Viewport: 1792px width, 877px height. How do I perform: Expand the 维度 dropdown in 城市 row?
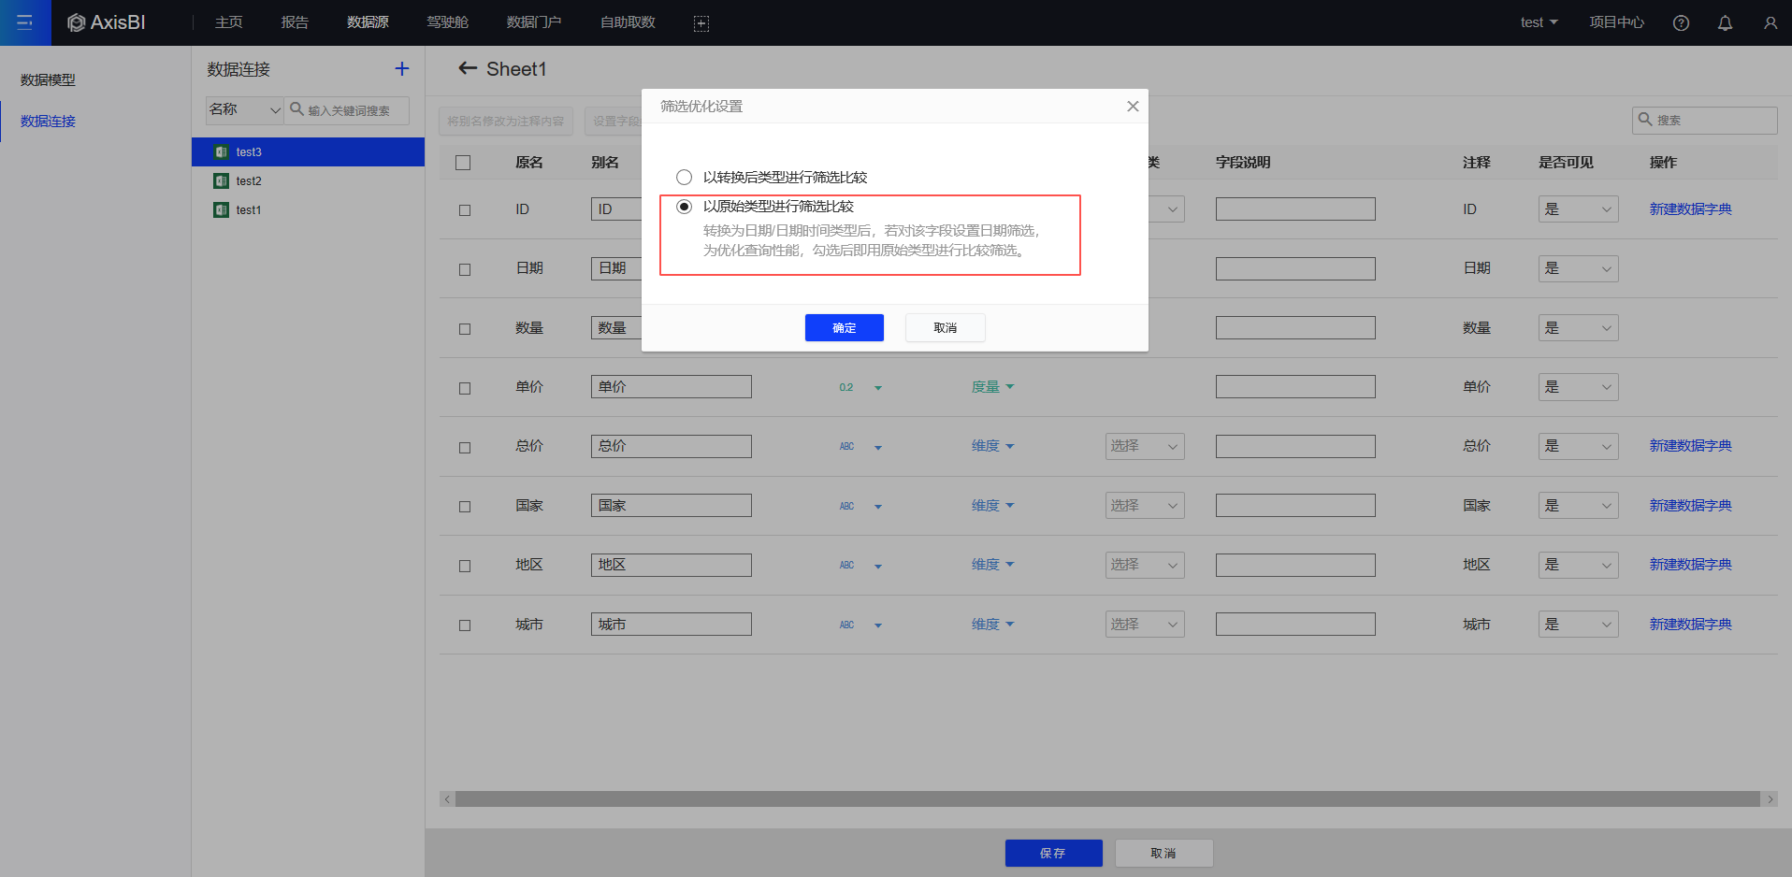(992, 625)
